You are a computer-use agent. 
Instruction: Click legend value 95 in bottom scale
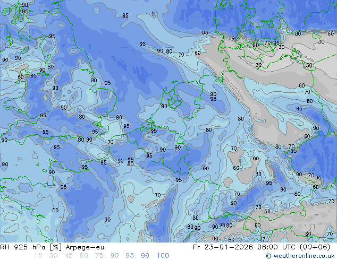pos(130,256)
